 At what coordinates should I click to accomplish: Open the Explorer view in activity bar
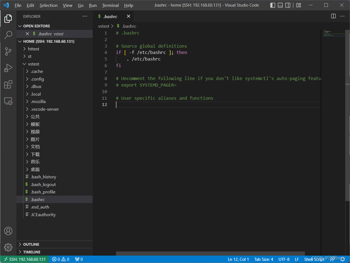coord(8,19)
